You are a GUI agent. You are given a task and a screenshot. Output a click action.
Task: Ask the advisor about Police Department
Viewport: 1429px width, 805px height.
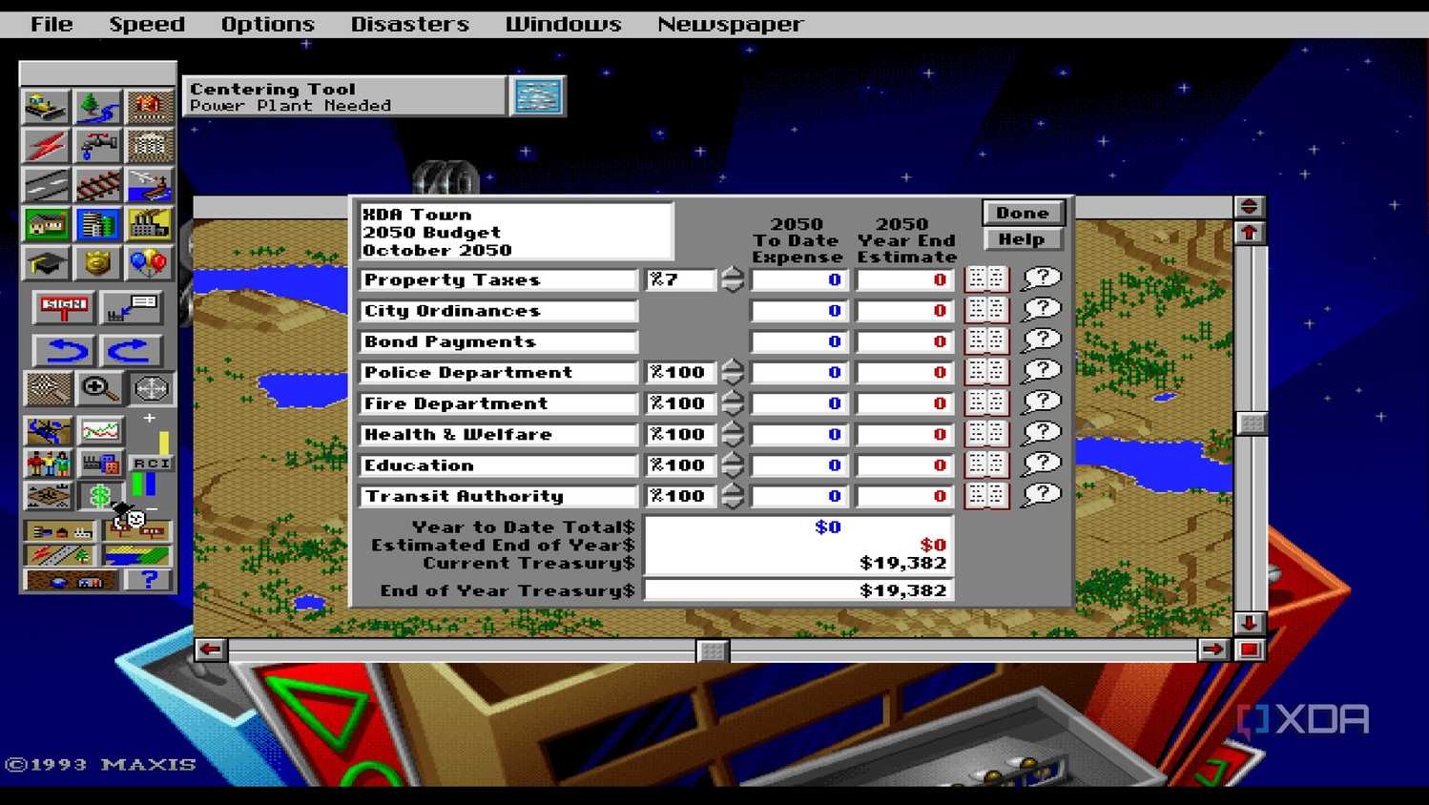click(x=1041, y=371)
